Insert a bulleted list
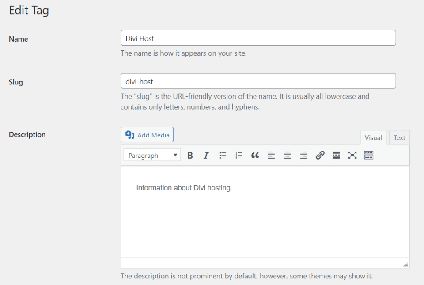424x285 pixels. 223,155
